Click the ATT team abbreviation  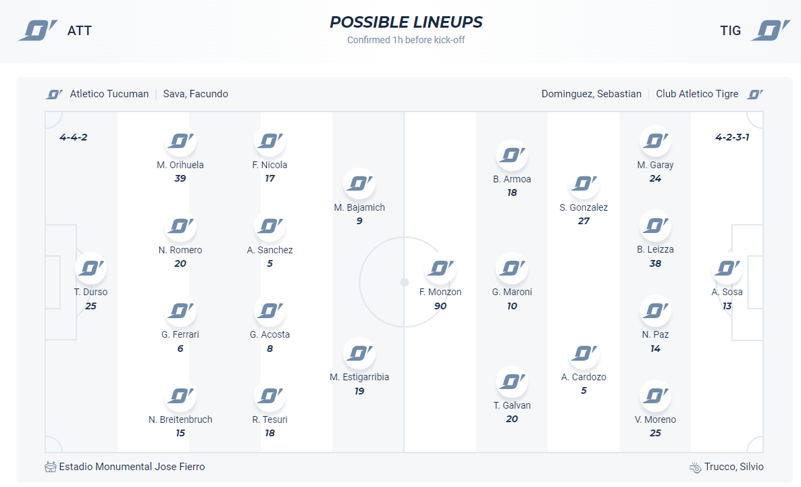pyautogui.click(x=79, y=30)
